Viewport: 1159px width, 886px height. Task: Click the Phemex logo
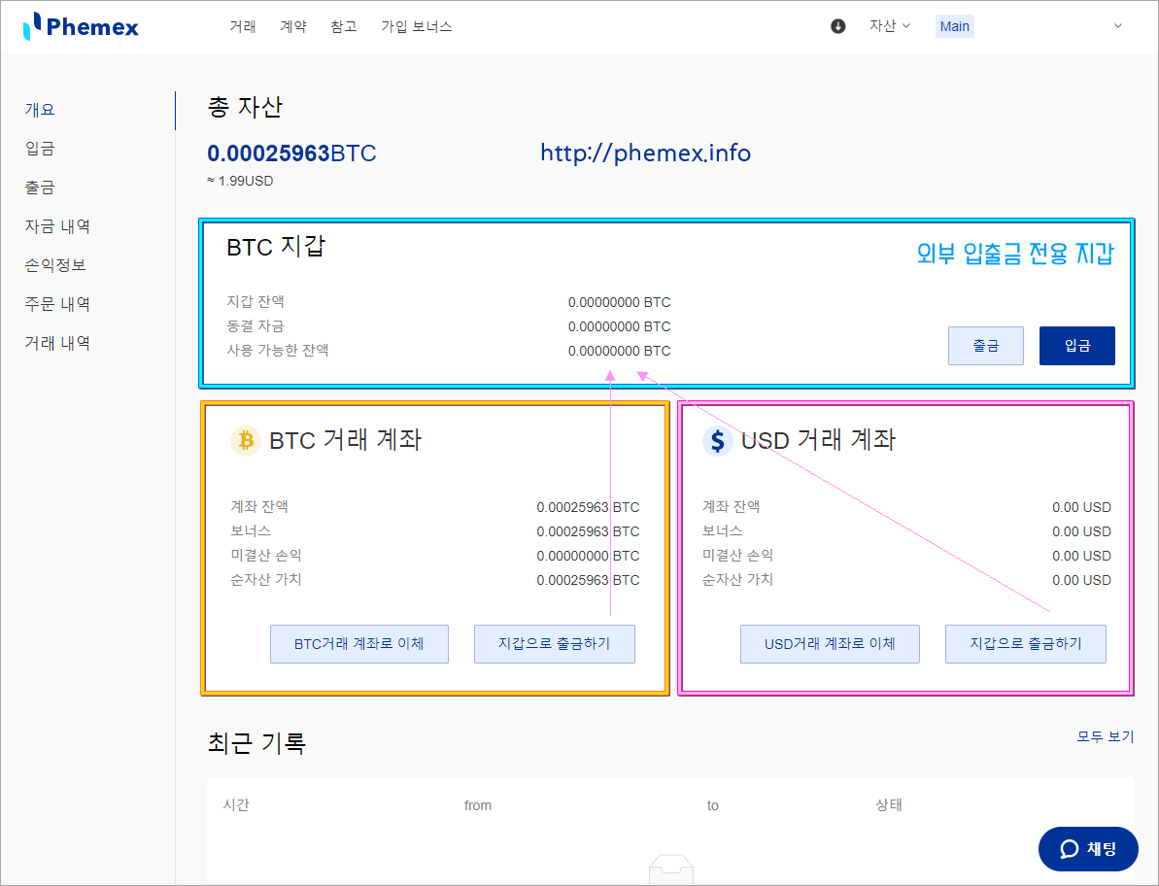tap(81, 26)
